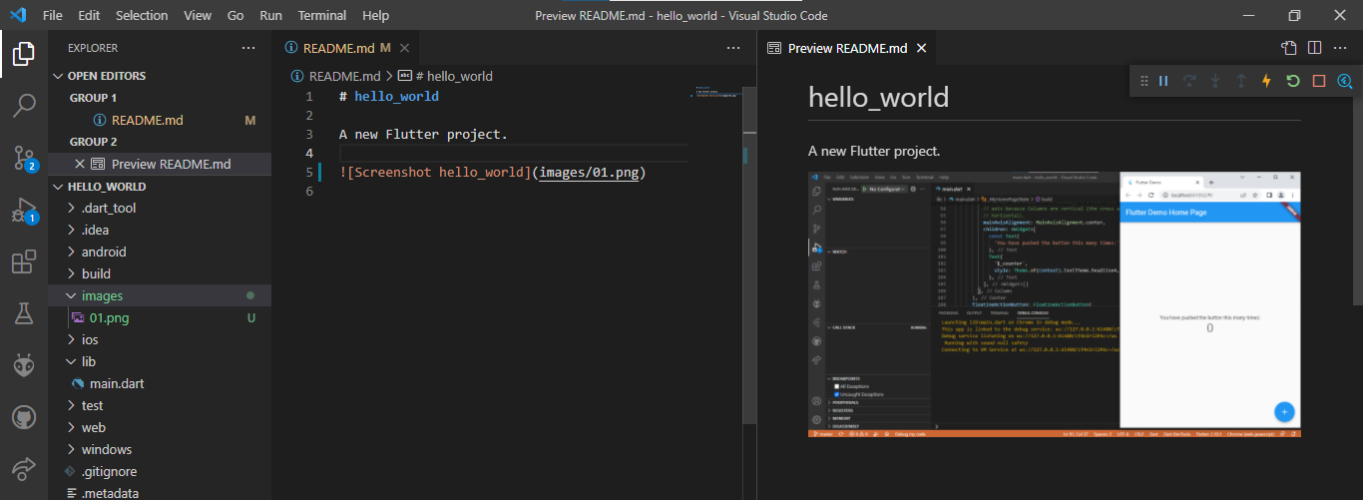Open the Extensions view
Viewport: 1363px width, 500px height.
point(24,261)
